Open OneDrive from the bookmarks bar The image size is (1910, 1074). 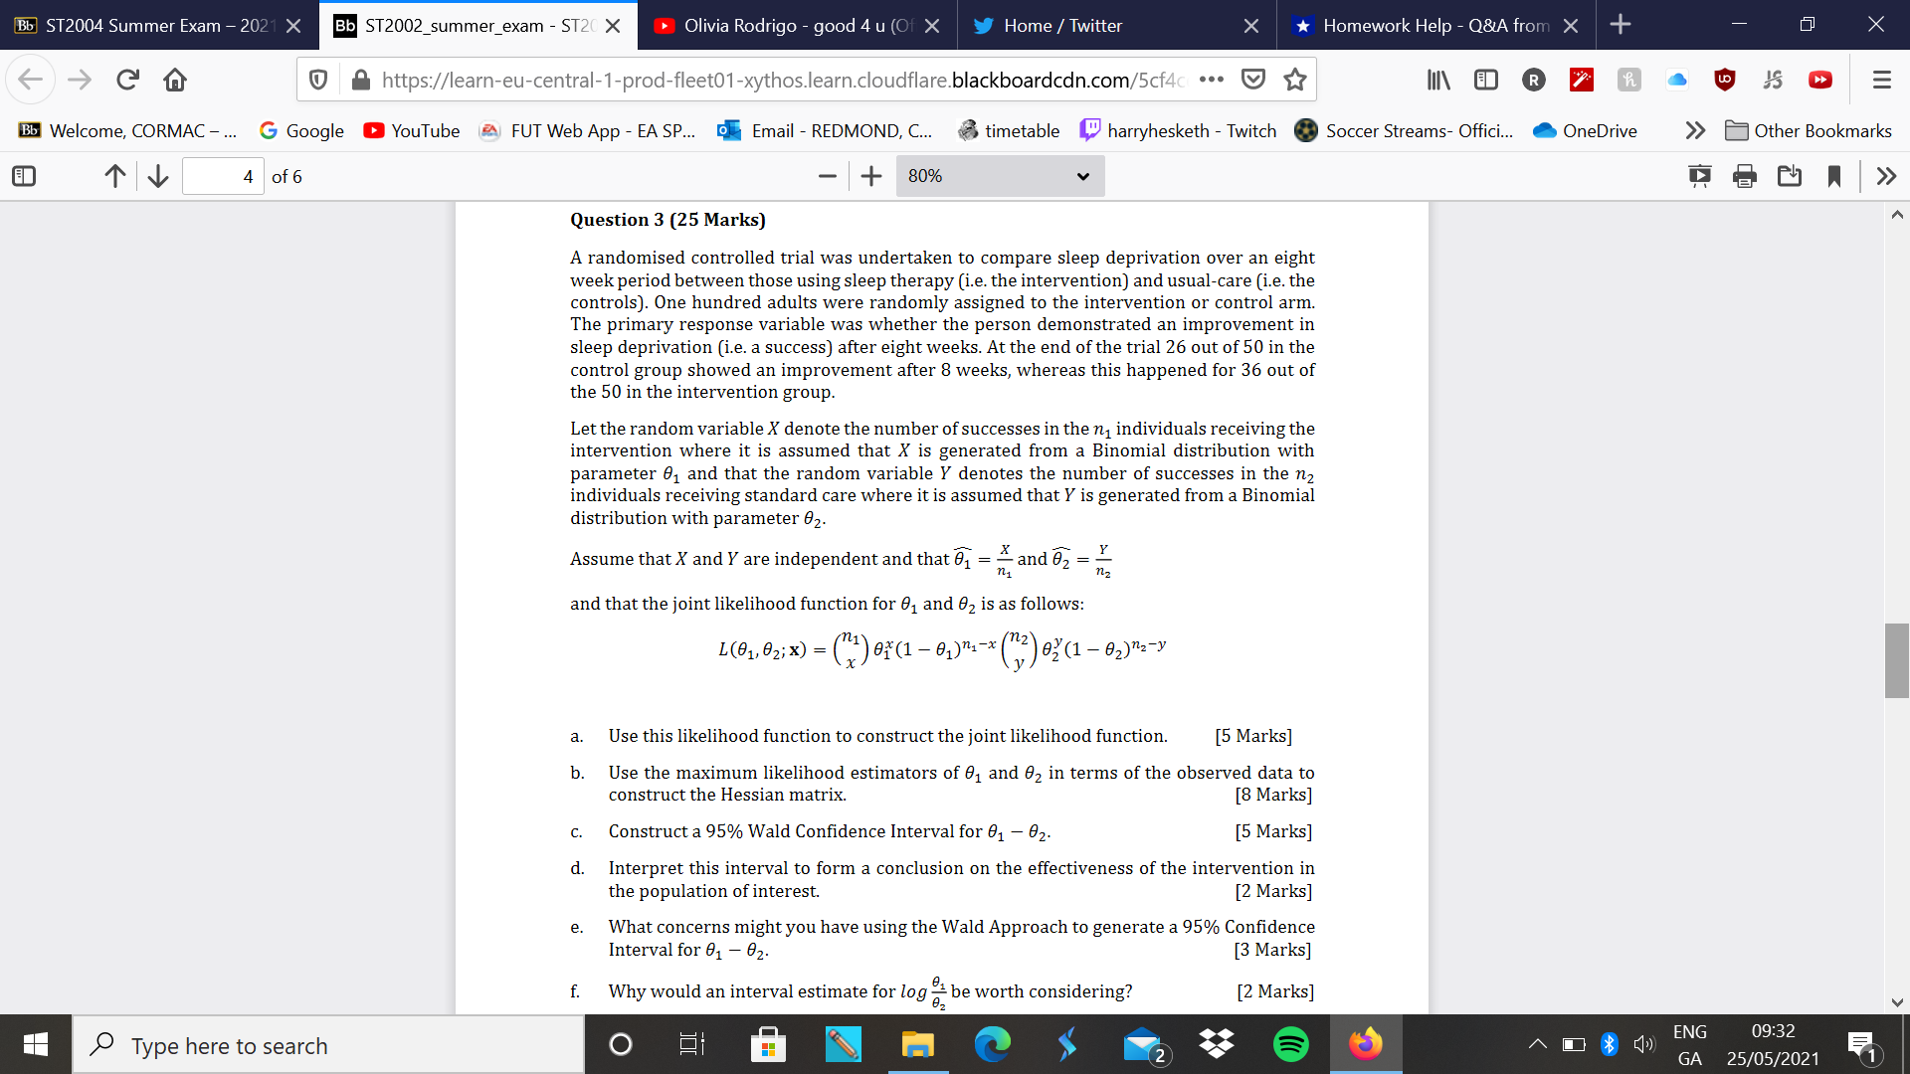pos(1585,130)
